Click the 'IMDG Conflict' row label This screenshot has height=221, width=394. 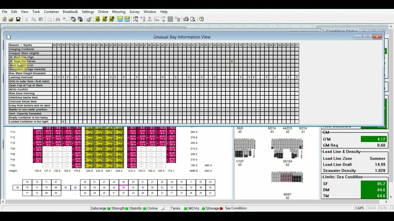(18, 89)
